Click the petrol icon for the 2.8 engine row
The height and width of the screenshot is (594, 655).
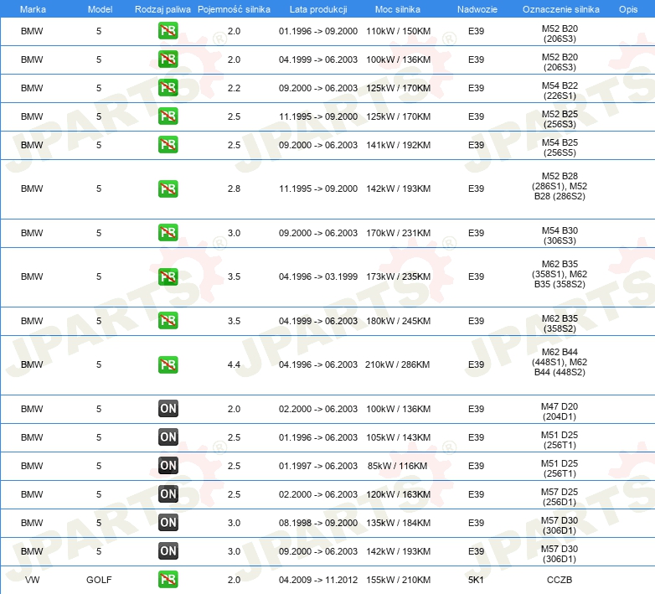coord(168,189)
